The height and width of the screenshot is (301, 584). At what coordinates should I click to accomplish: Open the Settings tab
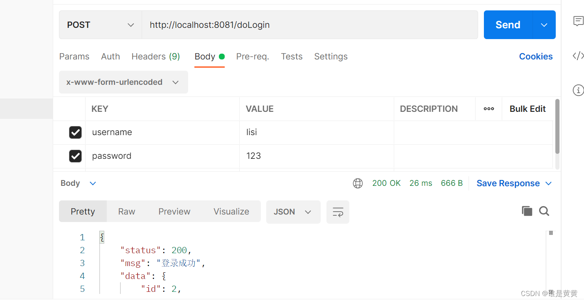[331, 57]
